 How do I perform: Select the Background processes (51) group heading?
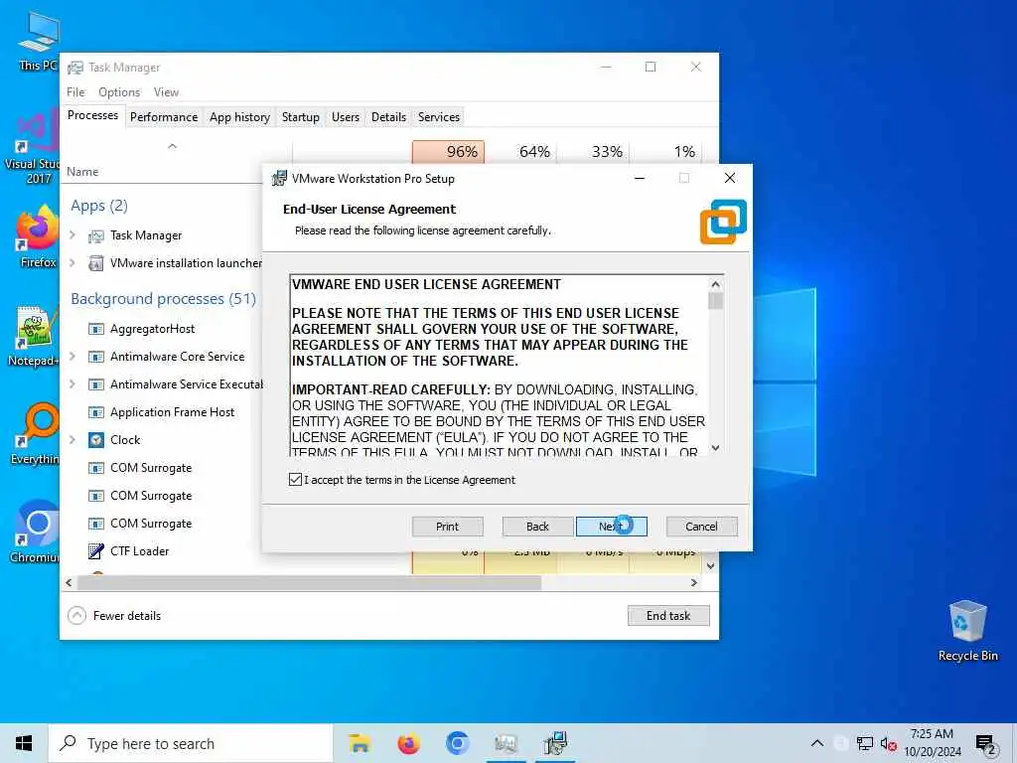(164, 299)
